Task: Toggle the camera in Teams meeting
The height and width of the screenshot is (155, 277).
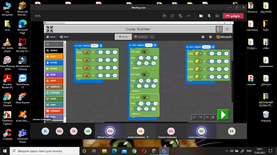Action: pos(201,16)
